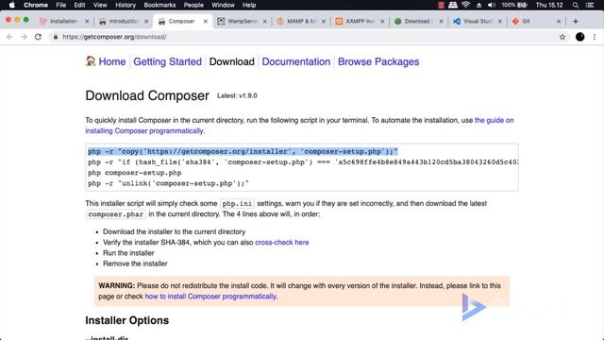Click the 'php.ini' inline code

tap(237, 204)
